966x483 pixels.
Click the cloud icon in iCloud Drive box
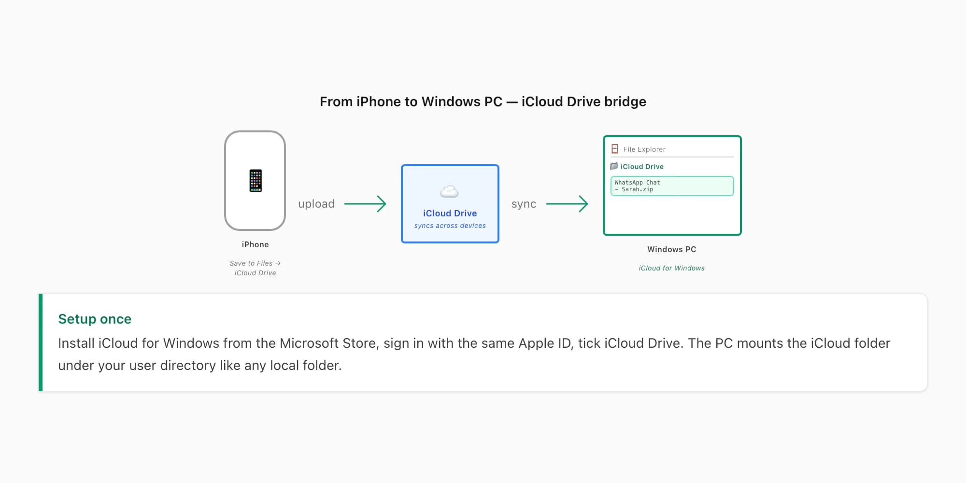tap(450, 192)
